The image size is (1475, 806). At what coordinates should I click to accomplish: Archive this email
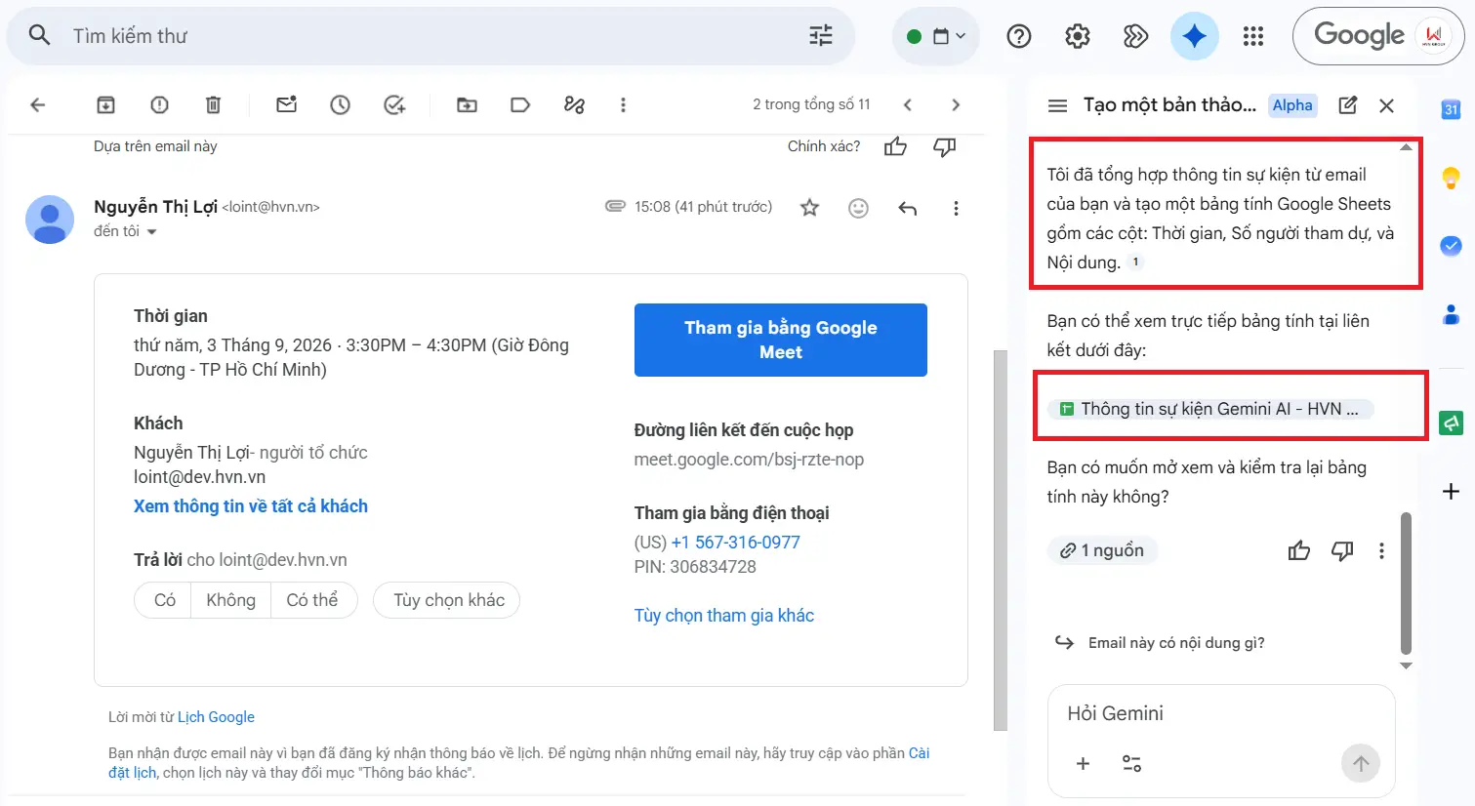pyautogui.click(x=105, y=104)
